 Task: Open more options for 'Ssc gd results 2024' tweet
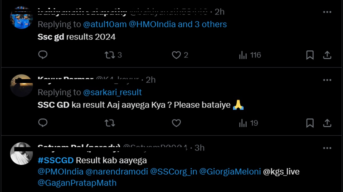tap(327, 12)
